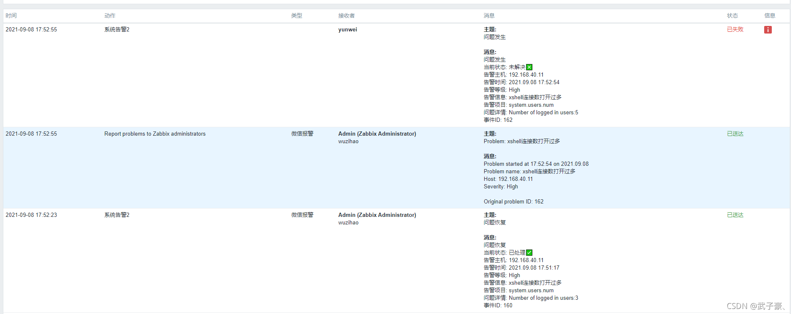Click wuzihao under recipient in 17:52:23 row
Viewport: 791px width, 314px height.
348,223
